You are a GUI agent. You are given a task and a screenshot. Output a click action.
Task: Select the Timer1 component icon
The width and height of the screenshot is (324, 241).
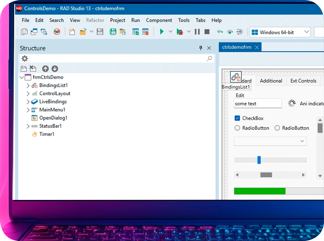[34, 134]
